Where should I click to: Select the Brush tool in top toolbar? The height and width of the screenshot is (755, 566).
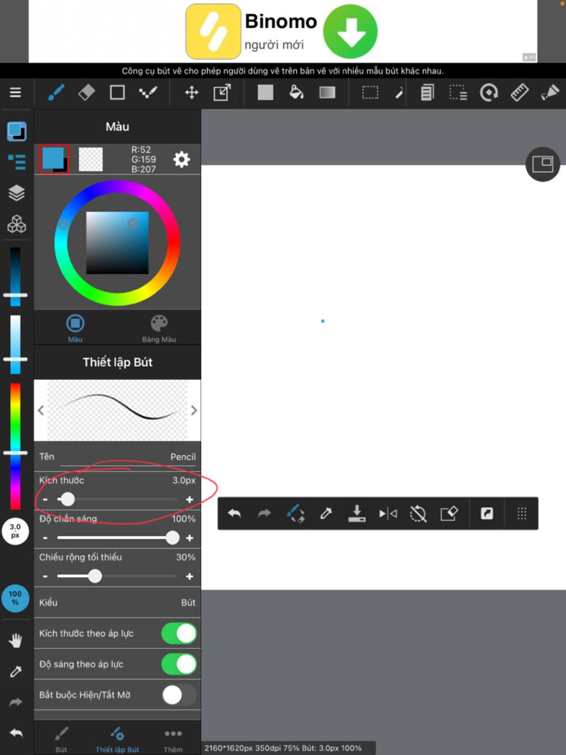[x=55, y=92]
